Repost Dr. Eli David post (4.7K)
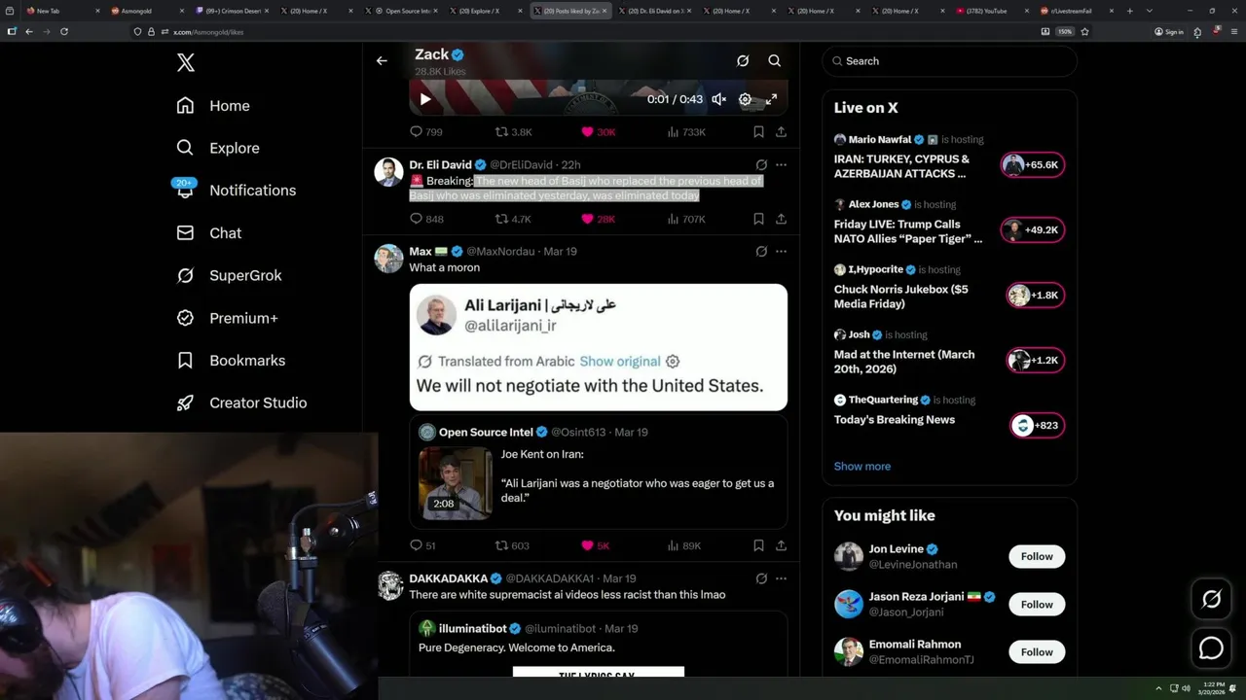 (x=514, y=220)
